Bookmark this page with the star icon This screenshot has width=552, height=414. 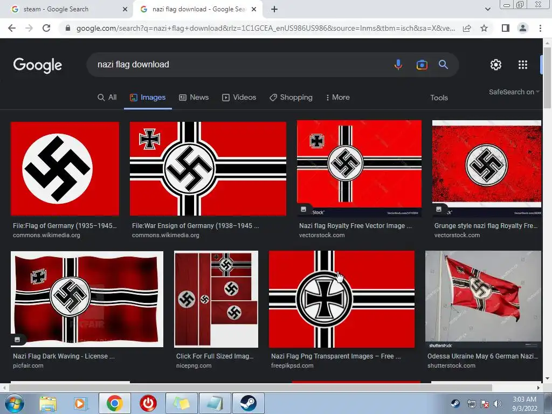484,28
